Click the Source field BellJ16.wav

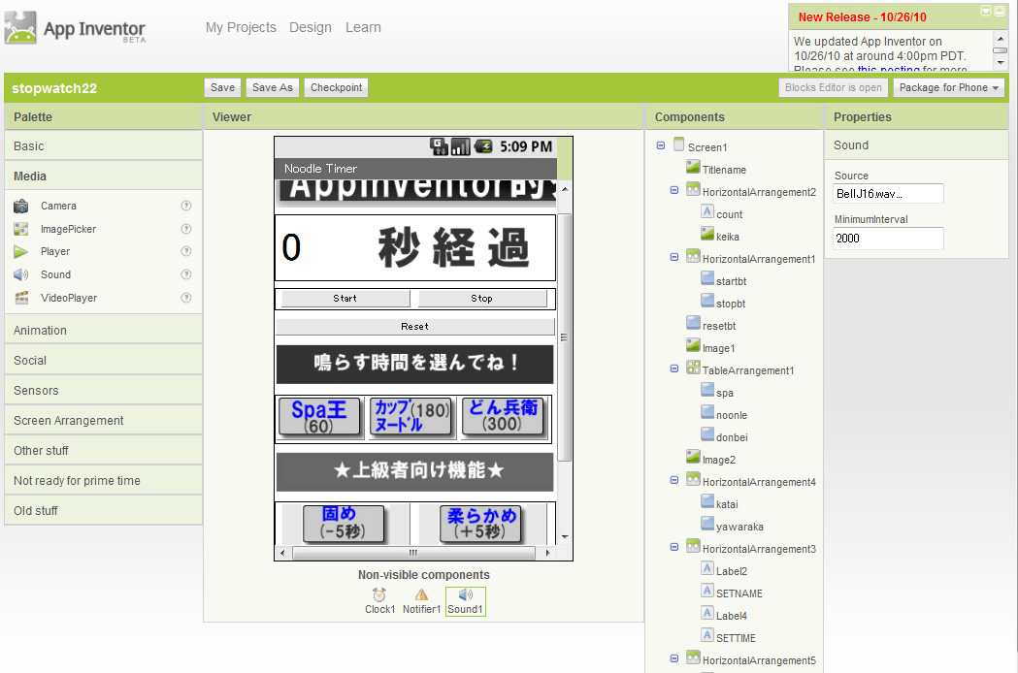click(888, 193)
